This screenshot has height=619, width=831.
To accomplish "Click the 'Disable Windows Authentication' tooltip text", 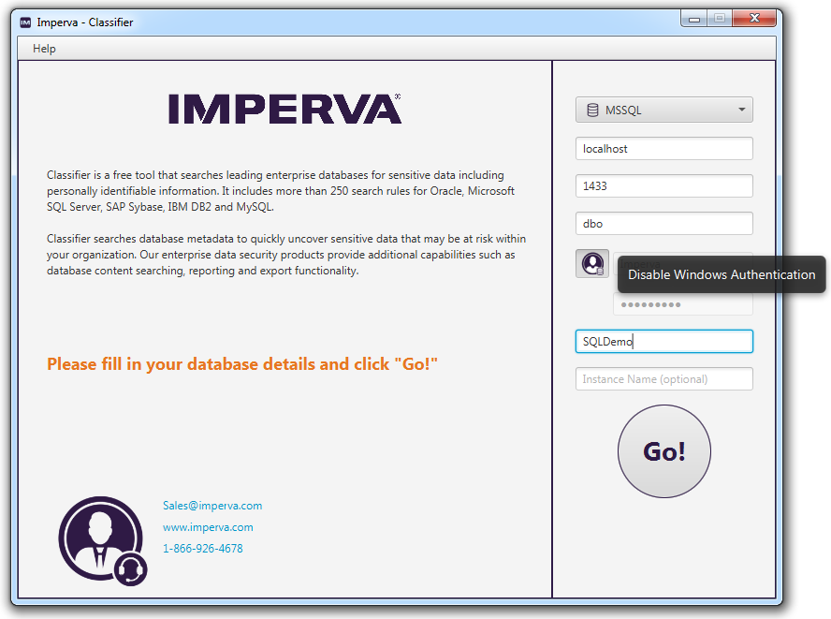I will [722, 274].
